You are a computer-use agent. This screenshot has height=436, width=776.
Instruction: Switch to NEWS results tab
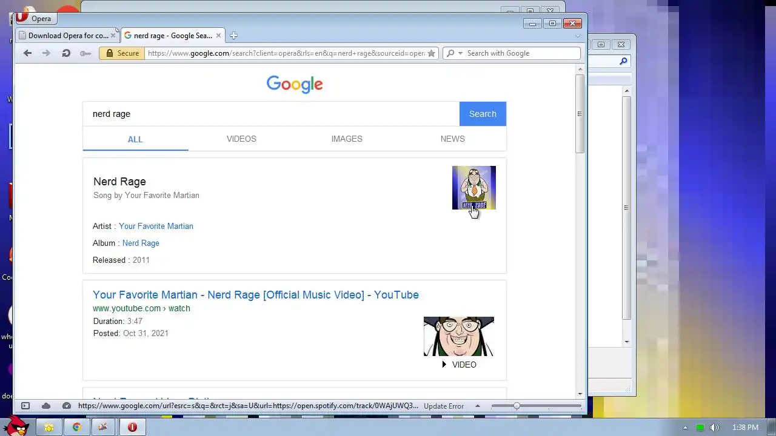[453, 139]
